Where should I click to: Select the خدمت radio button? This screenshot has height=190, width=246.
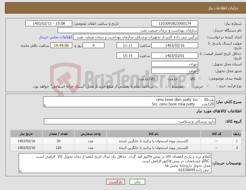tap(182, 78)
